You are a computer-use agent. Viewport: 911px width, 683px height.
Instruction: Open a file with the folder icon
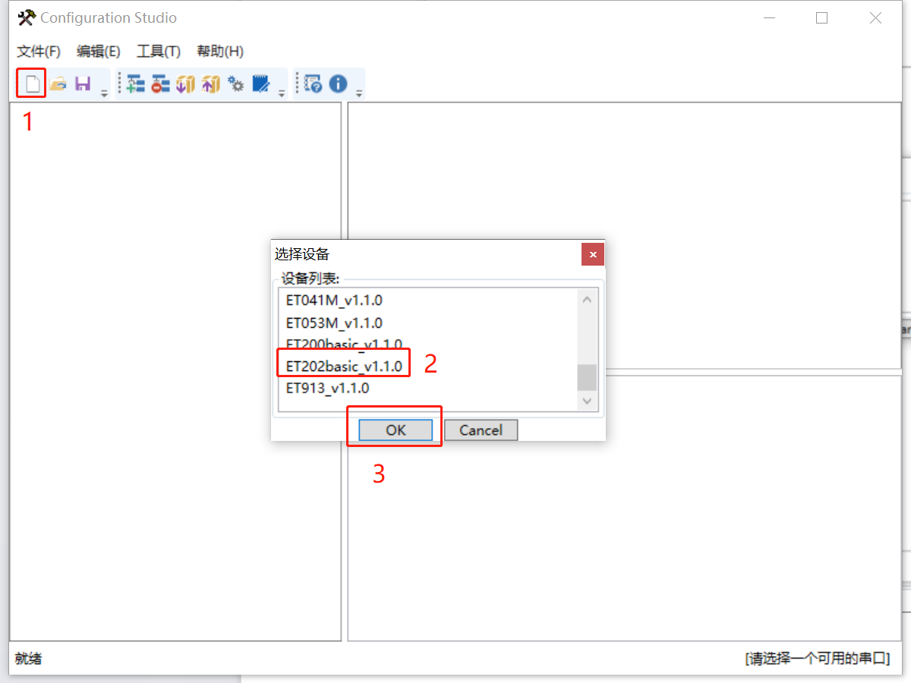click(58, 84)
